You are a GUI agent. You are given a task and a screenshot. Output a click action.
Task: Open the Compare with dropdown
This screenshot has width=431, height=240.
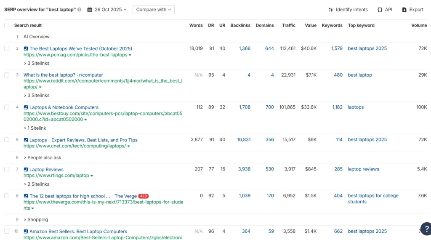pos(153,10)
